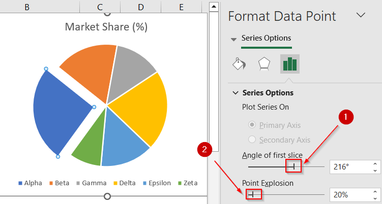
Task: Click the Delta legend entry
Action: 125,183
